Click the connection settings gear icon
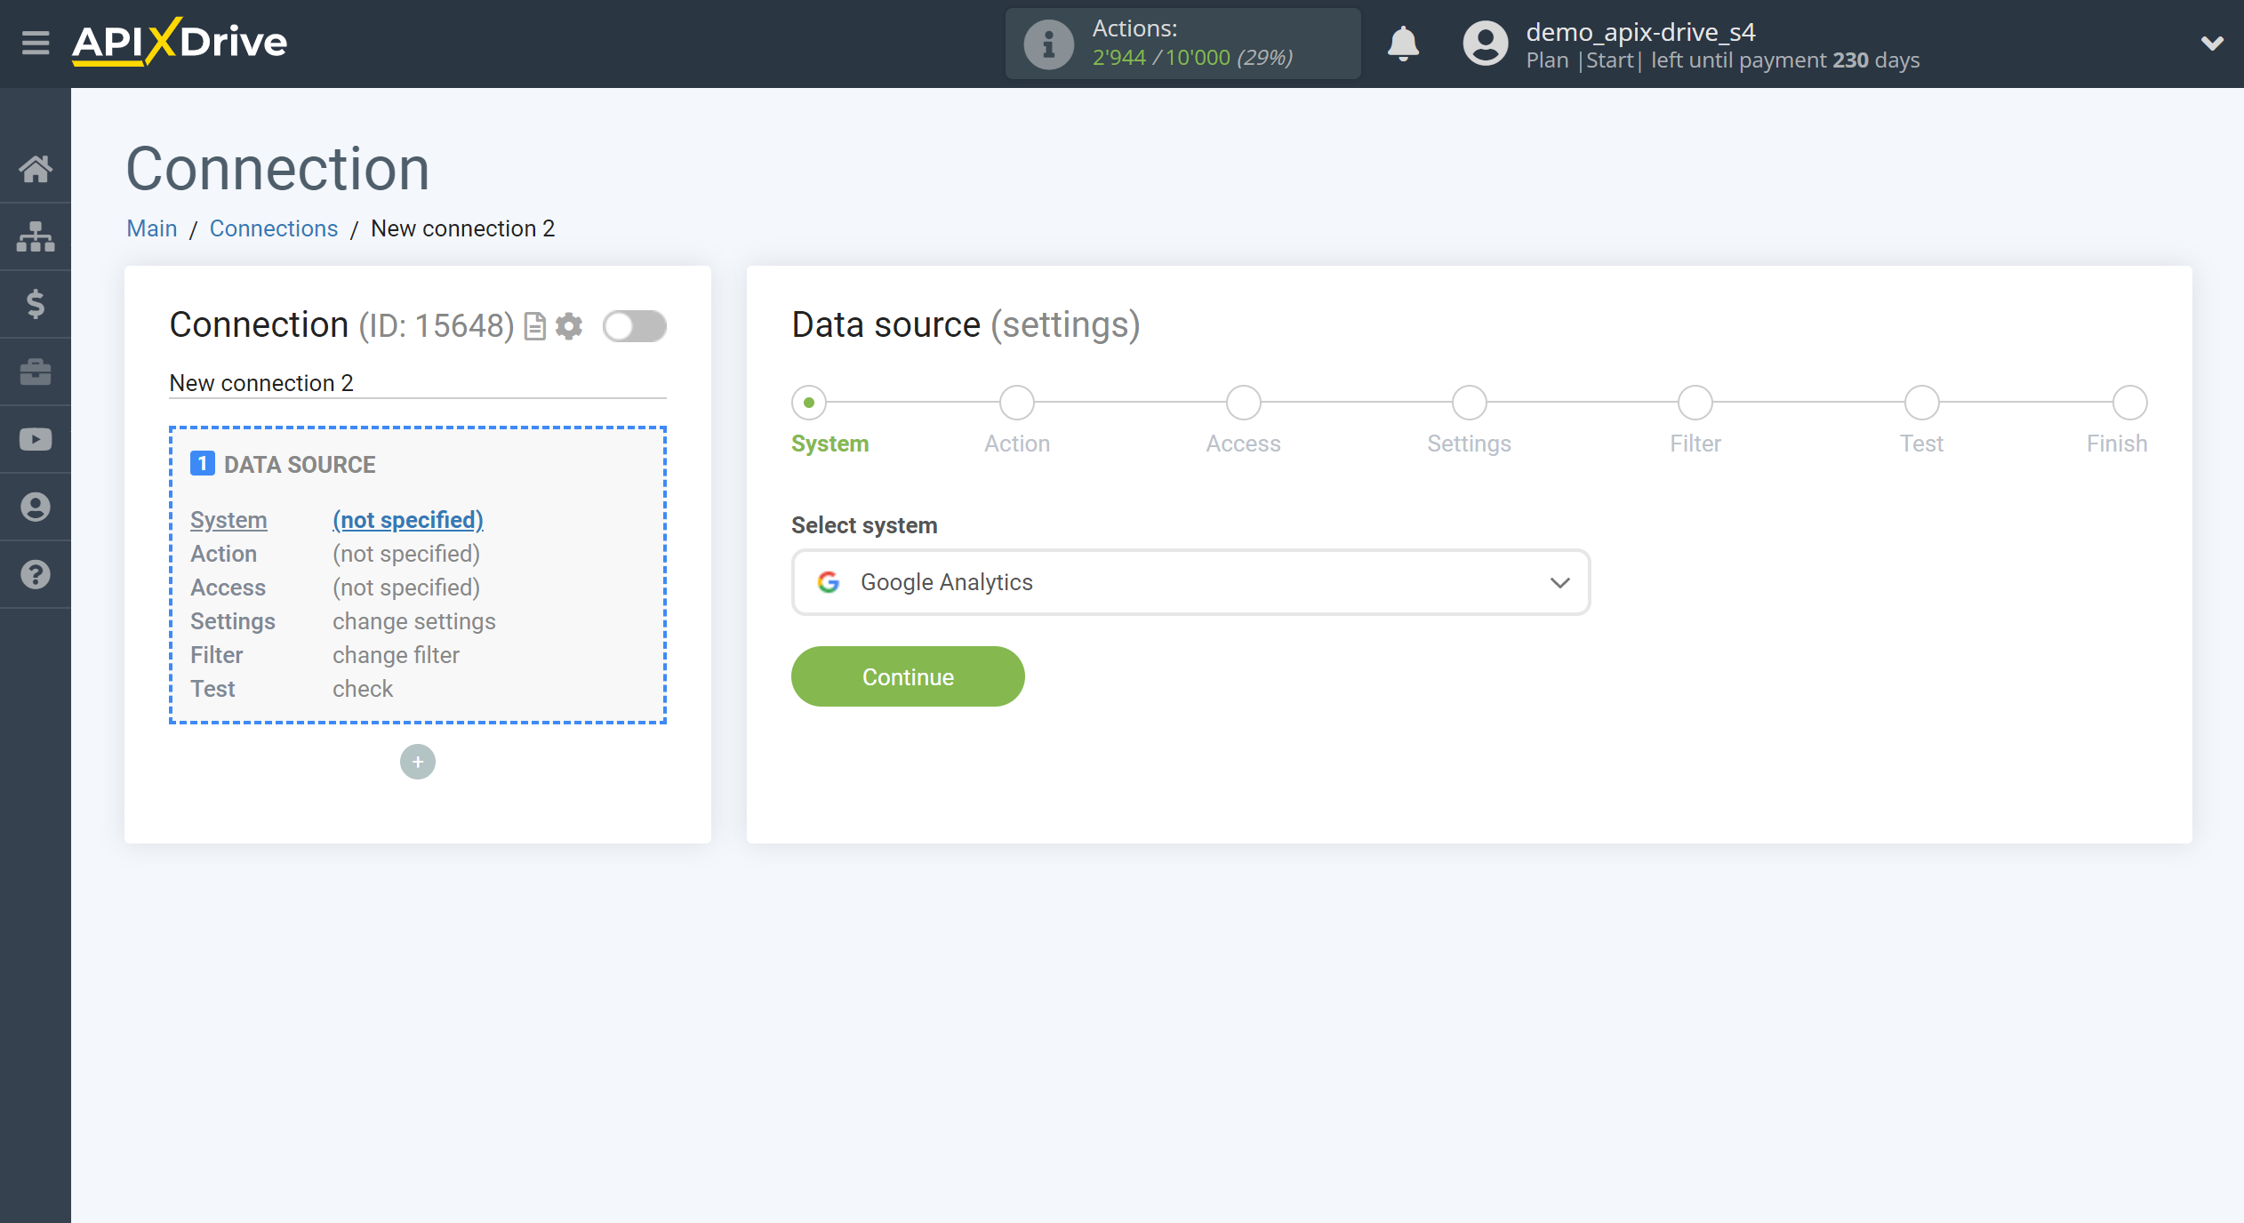Viewport: 2244px width, 1223px height. 569,325
